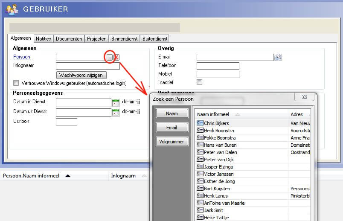Search by Email in Zoek een Persoon

pyautogui.click(x=172, y=128)
